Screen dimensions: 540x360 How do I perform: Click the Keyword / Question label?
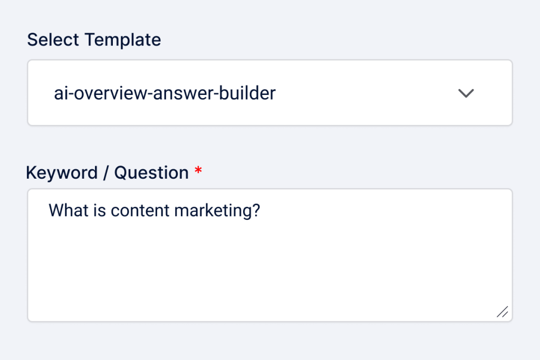(107, 172)
